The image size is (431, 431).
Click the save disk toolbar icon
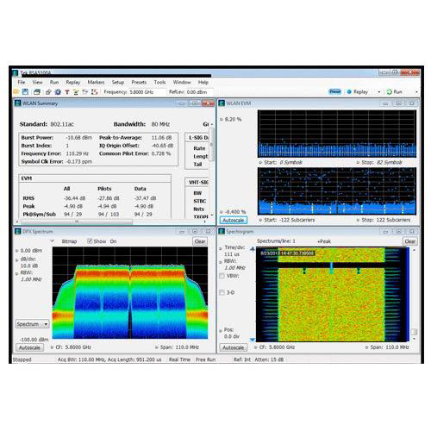click(x=25, y=92)
